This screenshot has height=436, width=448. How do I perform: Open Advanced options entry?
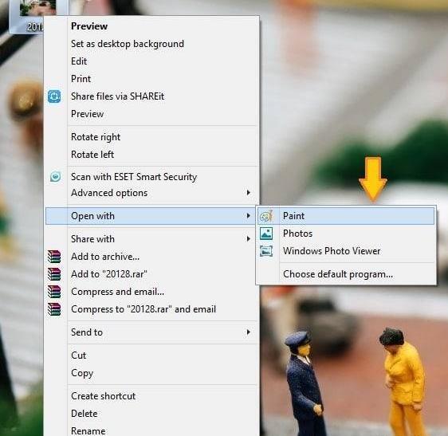[x=151, y=193]
